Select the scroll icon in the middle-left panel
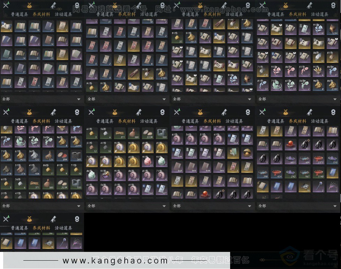 (x=53, y=112)
